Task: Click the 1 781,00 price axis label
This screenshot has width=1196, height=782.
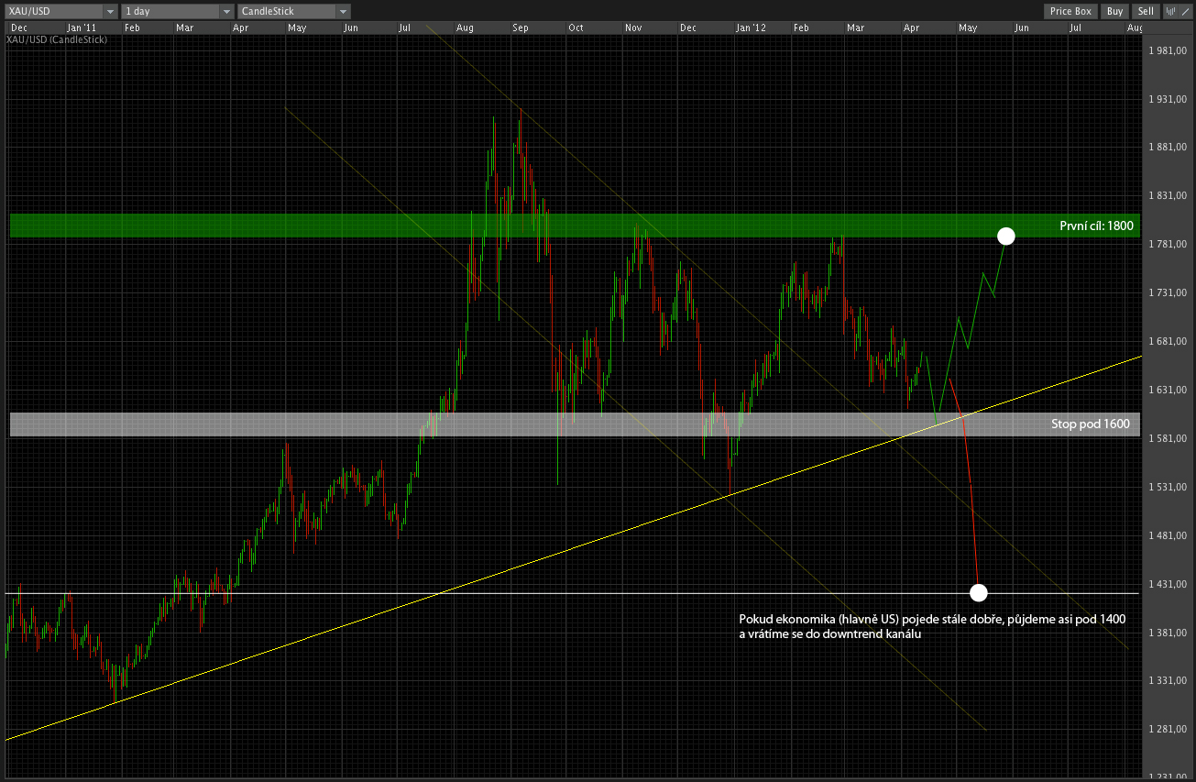Action: [1168, 244]
